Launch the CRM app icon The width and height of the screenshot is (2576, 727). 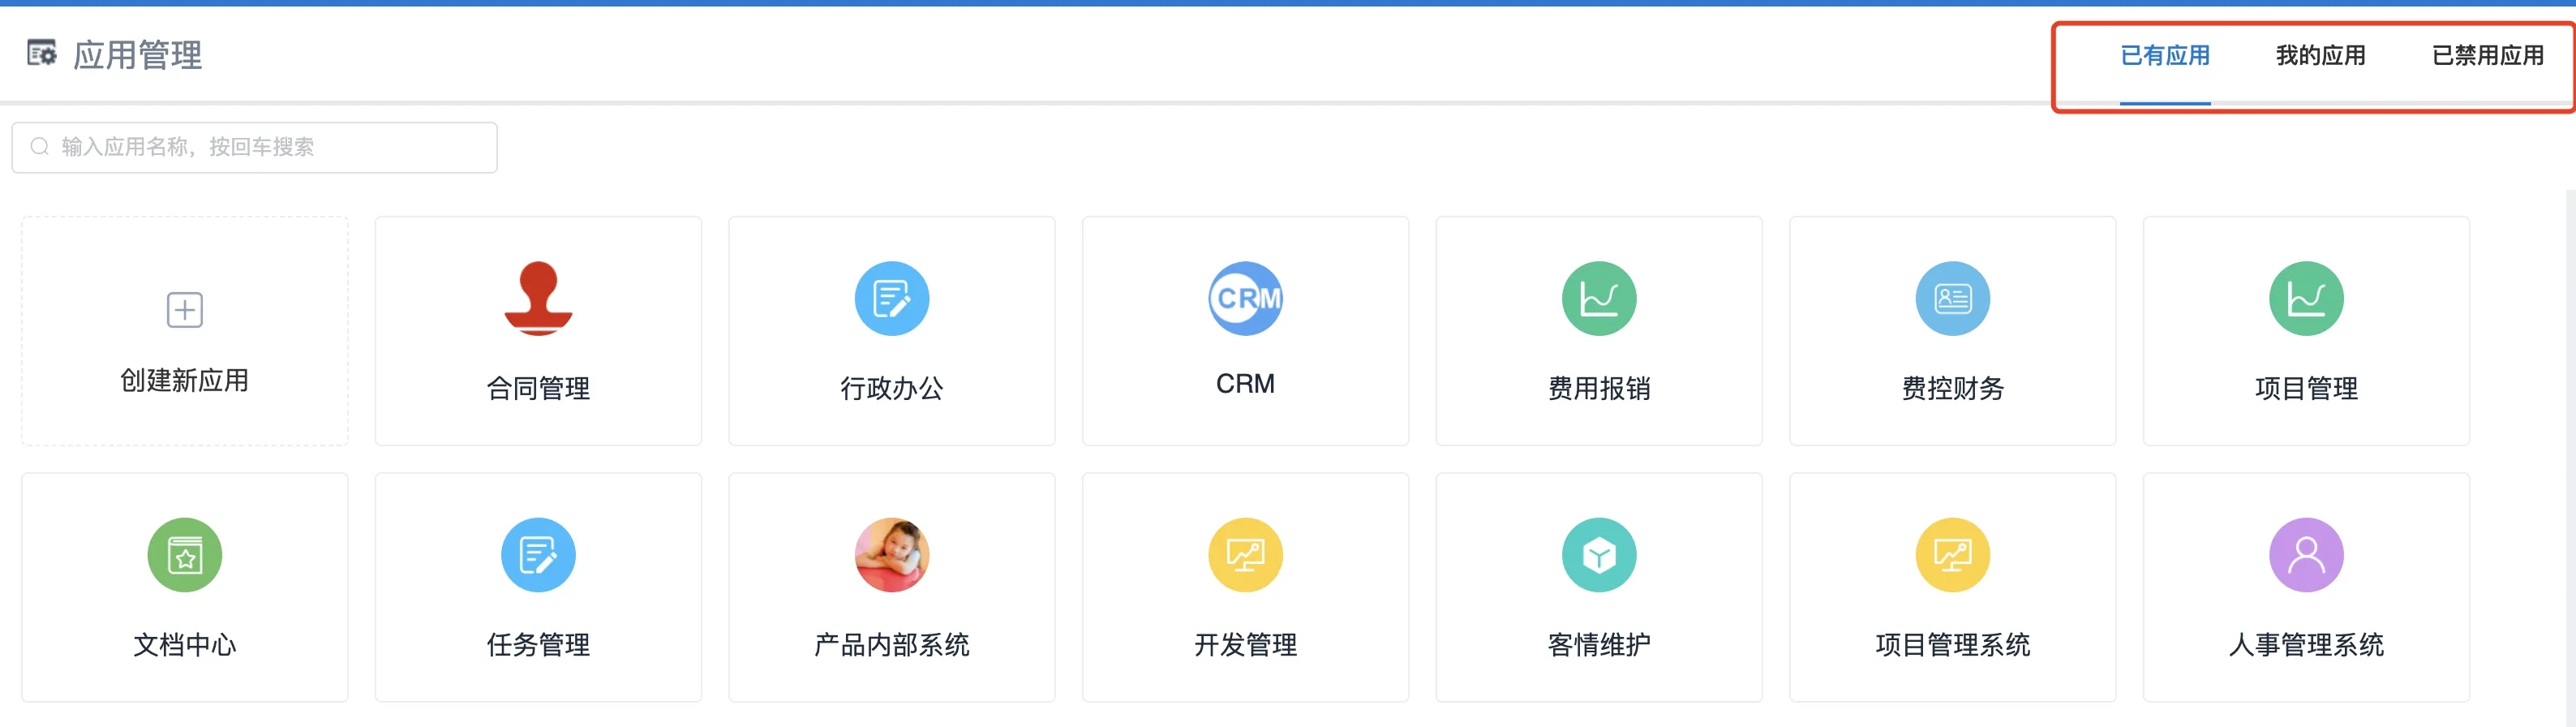(x=1245, y=299)
